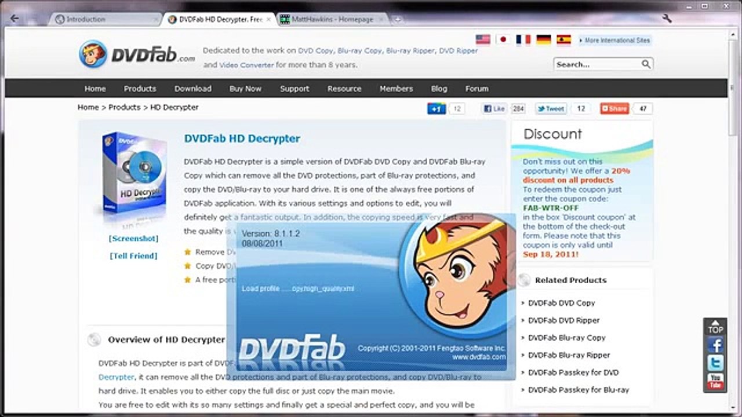Follow the Blu-ray Ripper link in the header tagline
Screen dimensions: 742x417
pos(410,51)
